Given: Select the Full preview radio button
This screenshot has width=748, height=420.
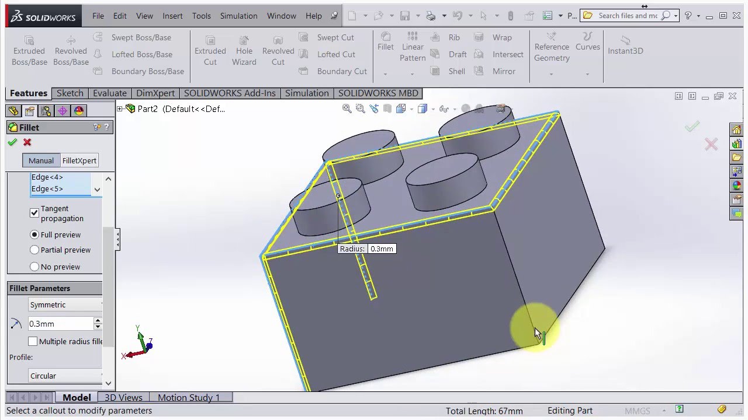Looking at the screenshot, I should (x=34, y=235).
